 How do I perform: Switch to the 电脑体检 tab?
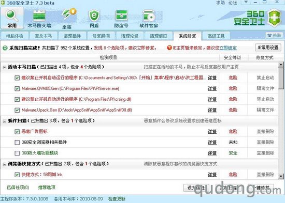[x=15, y=36]
